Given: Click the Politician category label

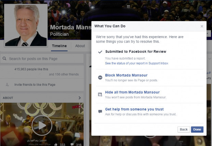Looking at the screenshot, I should click(x=59, y=34).
